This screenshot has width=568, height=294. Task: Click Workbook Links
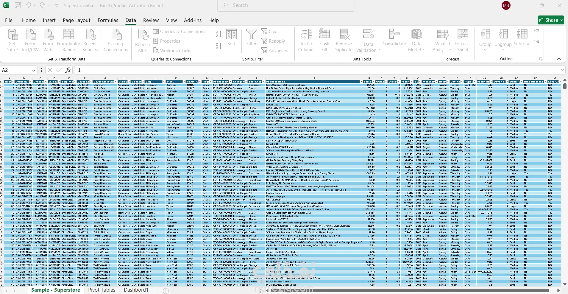172,51
